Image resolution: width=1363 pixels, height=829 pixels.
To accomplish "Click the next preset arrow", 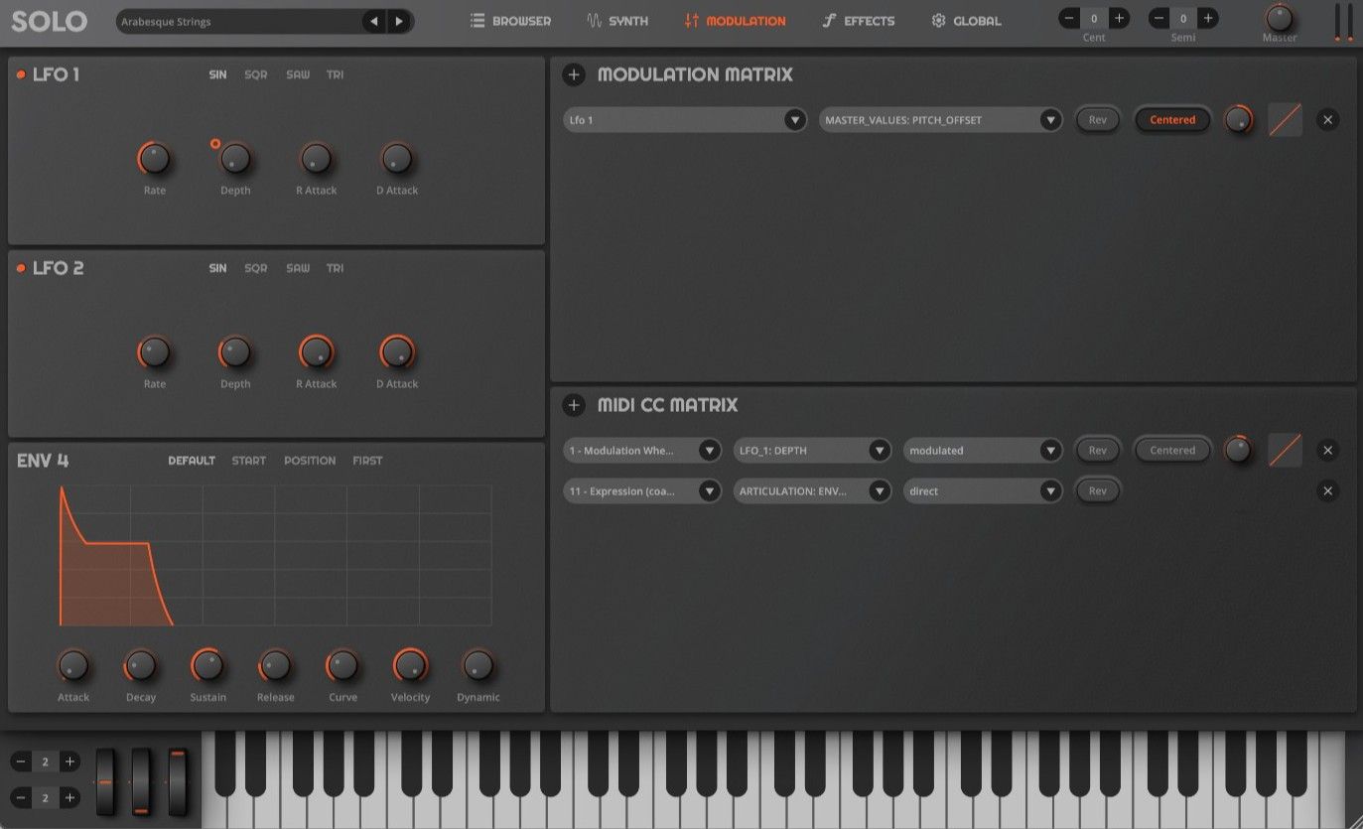I will tap(399, 20).
